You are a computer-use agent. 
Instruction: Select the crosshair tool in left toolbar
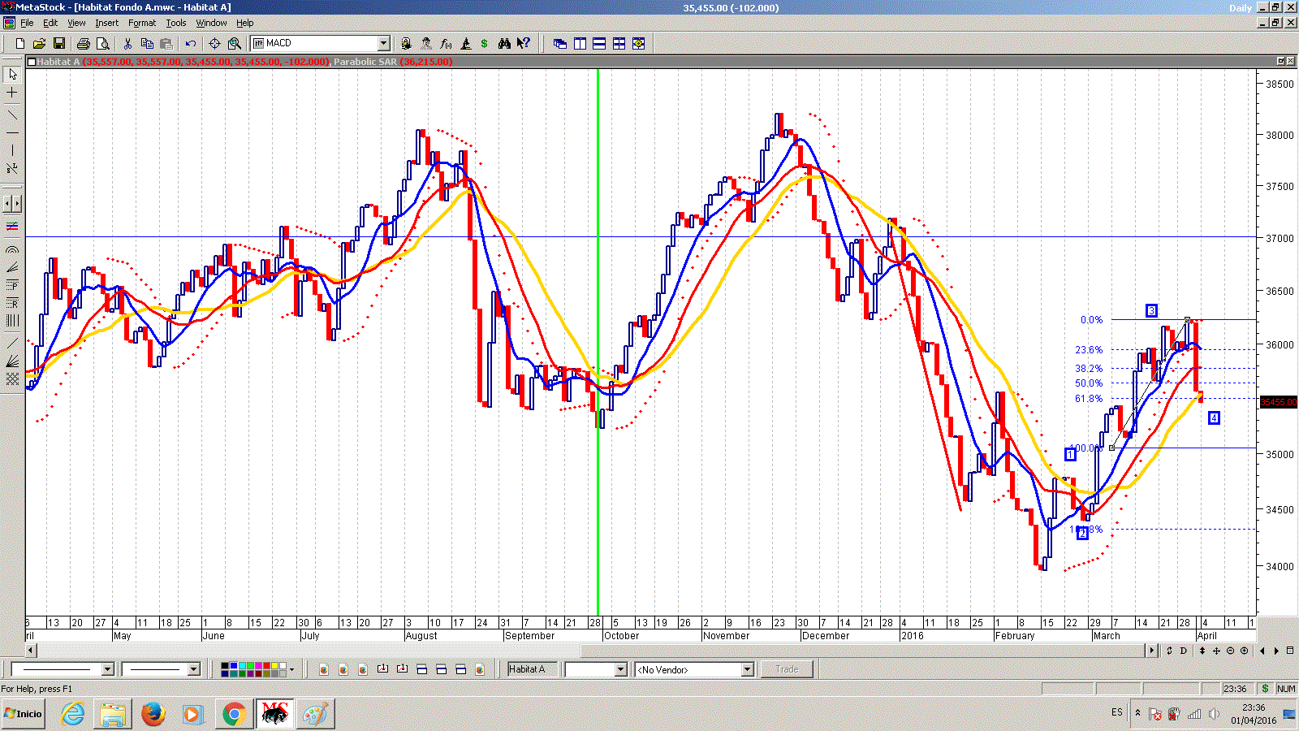[12, 93]
